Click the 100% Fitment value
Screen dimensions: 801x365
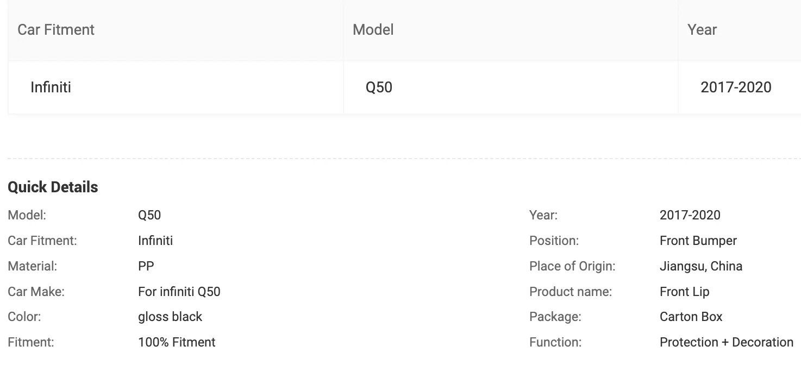pyautogui.click(x=177, y=342)
